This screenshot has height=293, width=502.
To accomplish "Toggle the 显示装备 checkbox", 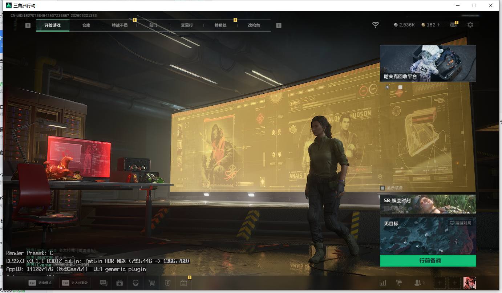I will click(x=382, y=188).
